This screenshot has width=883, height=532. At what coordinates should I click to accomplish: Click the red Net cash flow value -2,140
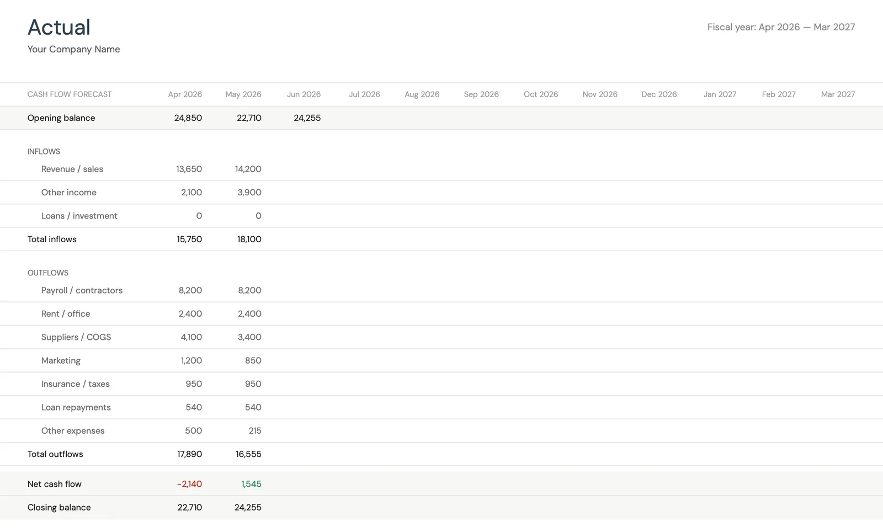point(189,483)
